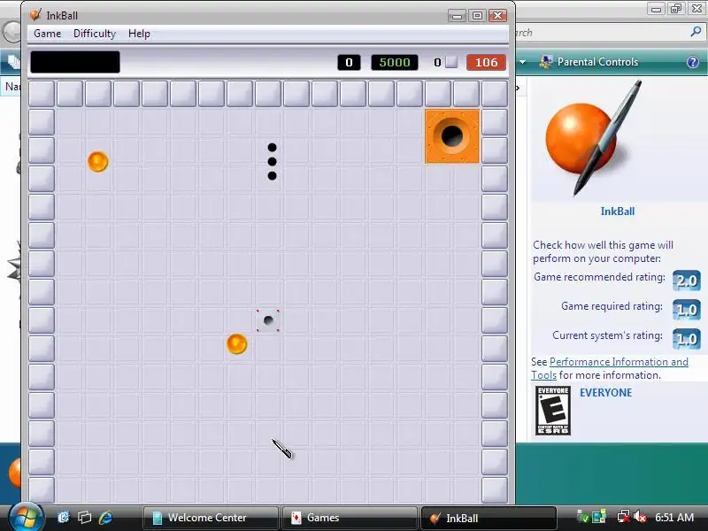Click the large InkBall artwork in Games window

tap(595, 138)
